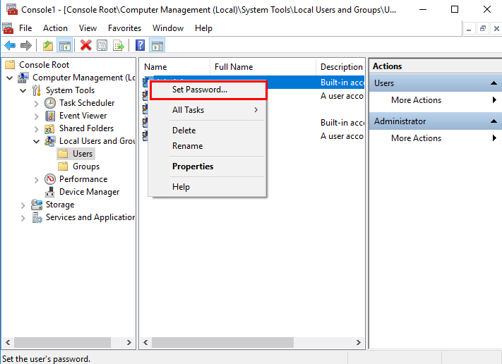This screenshot has width=502, height=364.
Task: Toggle Show/Hide Console Tree toolbar icon
Action: (64, 45)
